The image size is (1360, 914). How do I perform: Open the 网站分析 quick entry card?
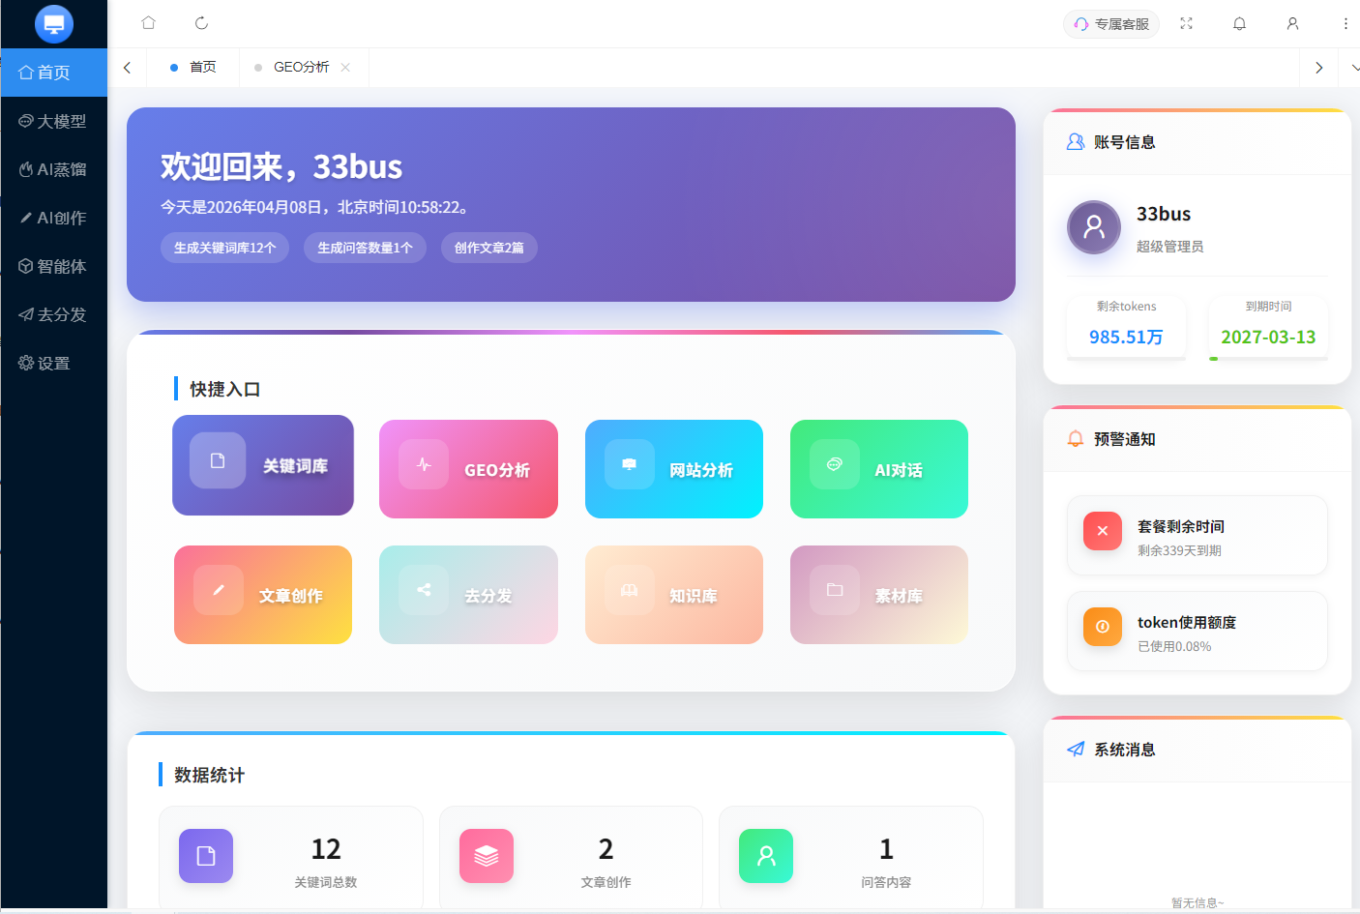coord(673,469)
